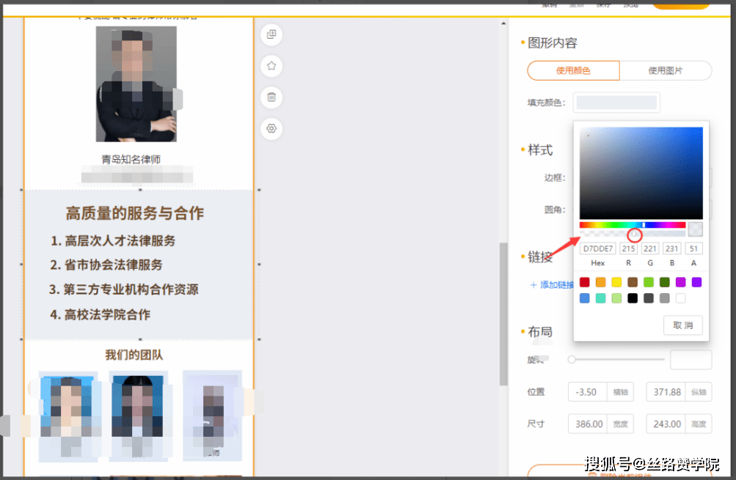Choose the yellow preset color swatch
Image resolution: width=736 pixels, height=480 pixels.
[x=616, y=282]
